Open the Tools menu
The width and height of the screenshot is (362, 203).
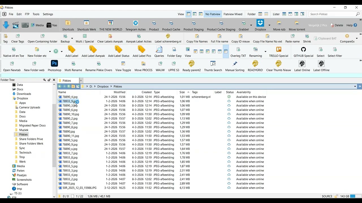pyautogui.click(x=36, y=14)
